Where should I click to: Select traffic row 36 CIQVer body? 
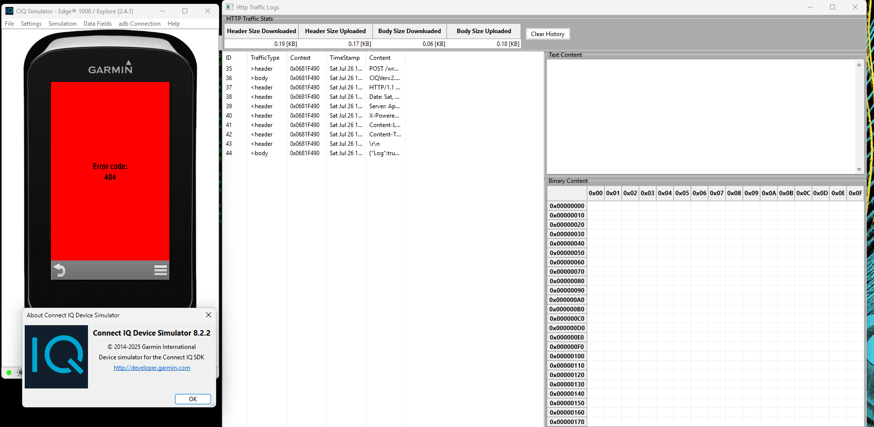pyautogui.click(x=314, y=78)
